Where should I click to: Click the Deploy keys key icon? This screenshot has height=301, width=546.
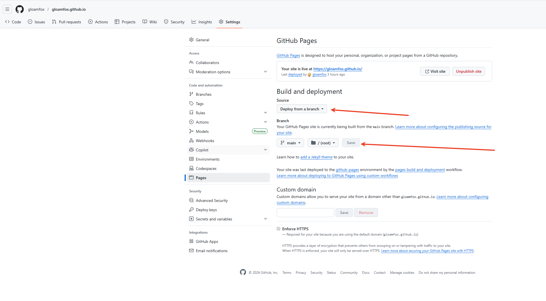(191, 210)
